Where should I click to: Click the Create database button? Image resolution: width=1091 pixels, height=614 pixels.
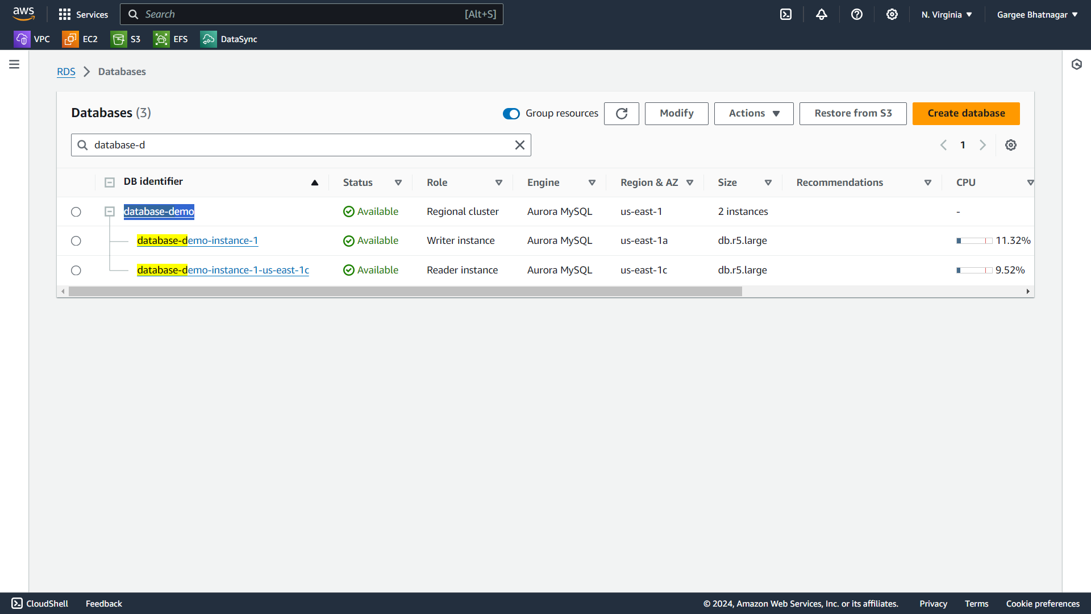tap(966, 114)
